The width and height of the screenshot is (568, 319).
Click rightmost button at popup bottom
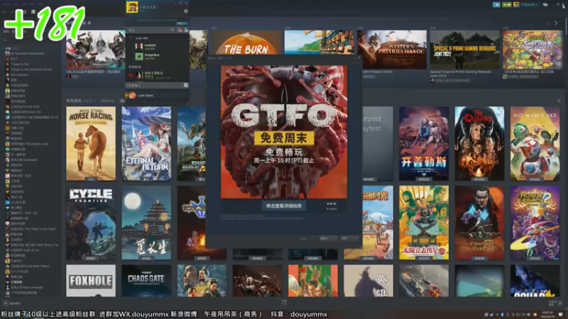[x=349, y=238]
